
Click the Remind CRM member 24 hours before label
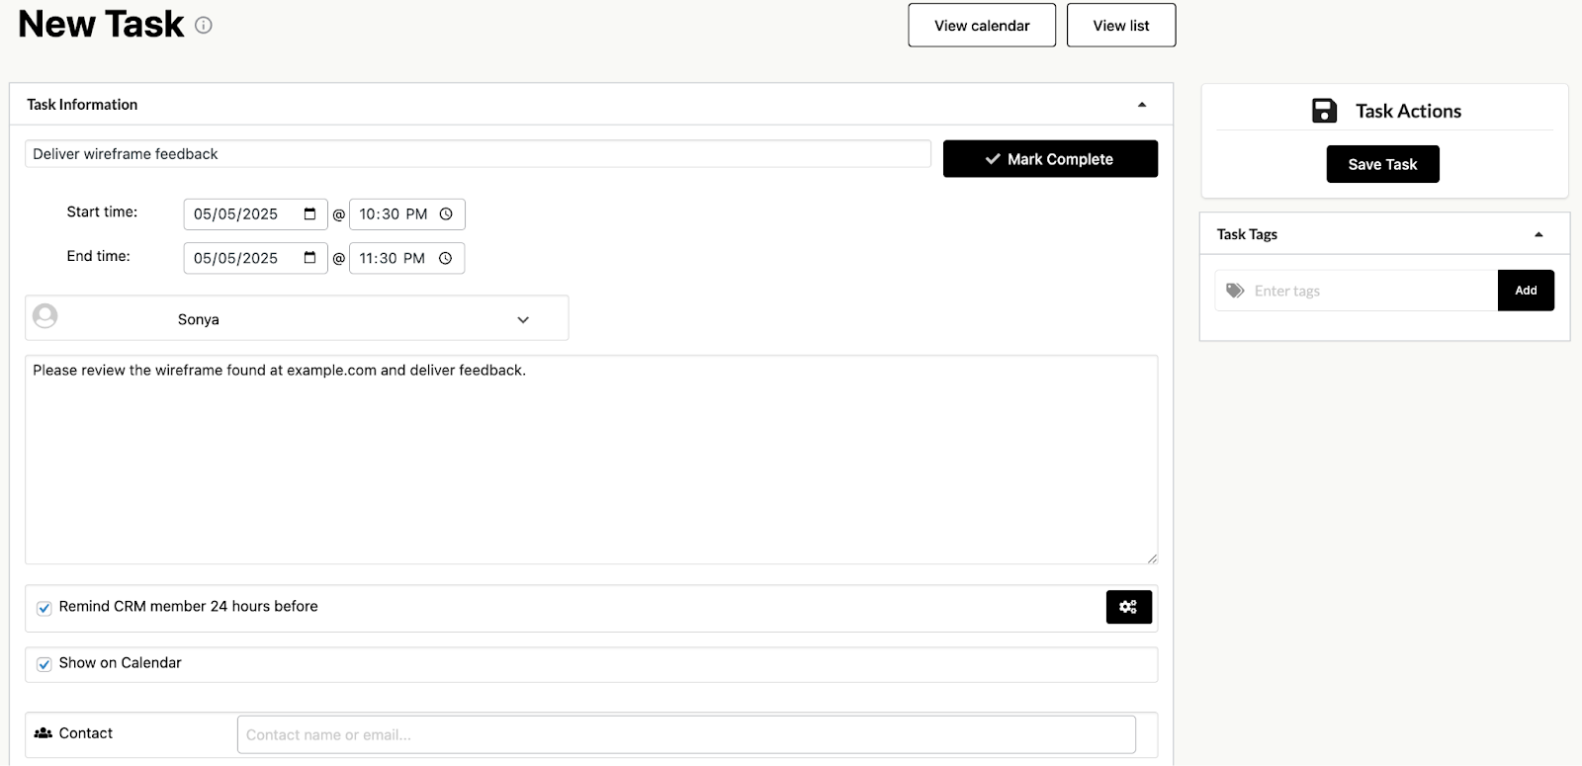click(x=188, y=607)
